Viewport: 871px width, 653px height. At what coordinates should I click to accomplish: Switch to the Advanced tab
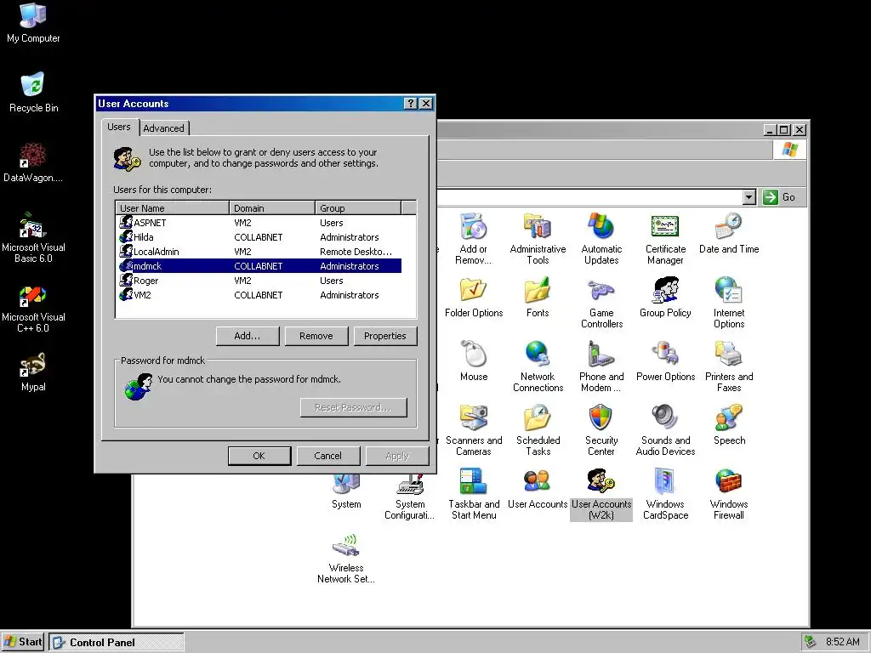click(x=163, y=128)
